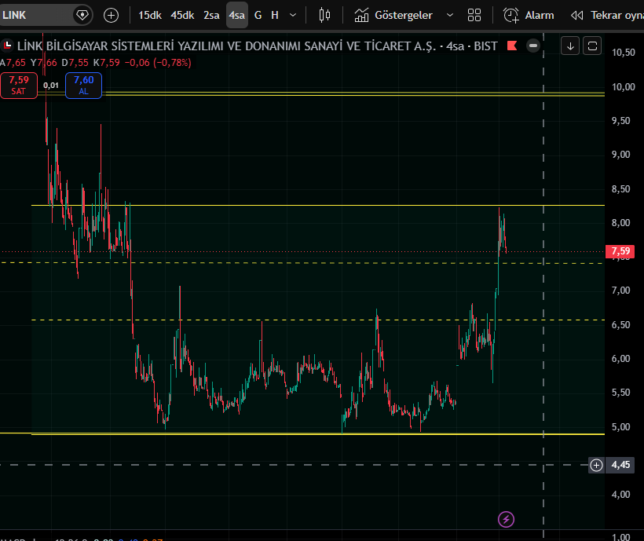
Task: Click the 8,50 price axis label
Action: click(x=620, y=188)
